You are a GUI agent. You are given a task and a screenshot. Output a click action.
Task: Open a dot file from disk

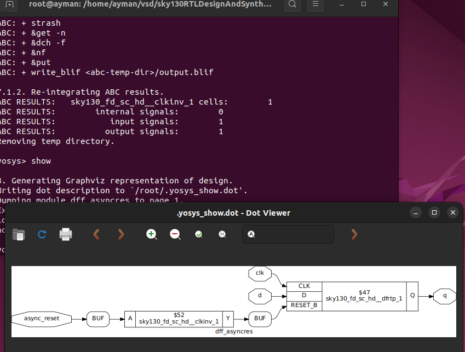click(x=18, y=234)
